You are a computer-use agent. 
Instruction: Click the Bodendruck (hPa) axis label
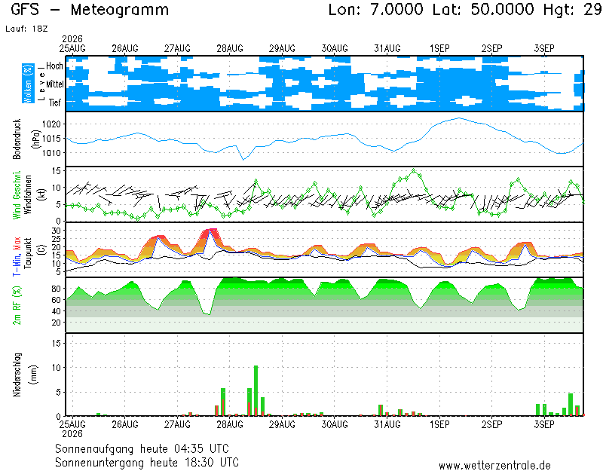pyautogui.click(x=26, y=139)
